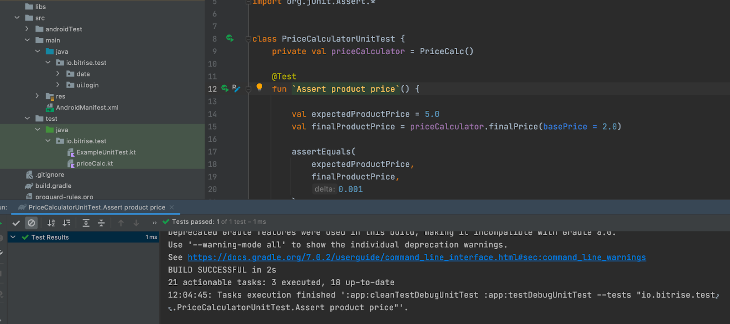730x324 pixels.
Task: Click 'Tests passed: 1 of 1 test' status
Action: click(x=219, y=221)
